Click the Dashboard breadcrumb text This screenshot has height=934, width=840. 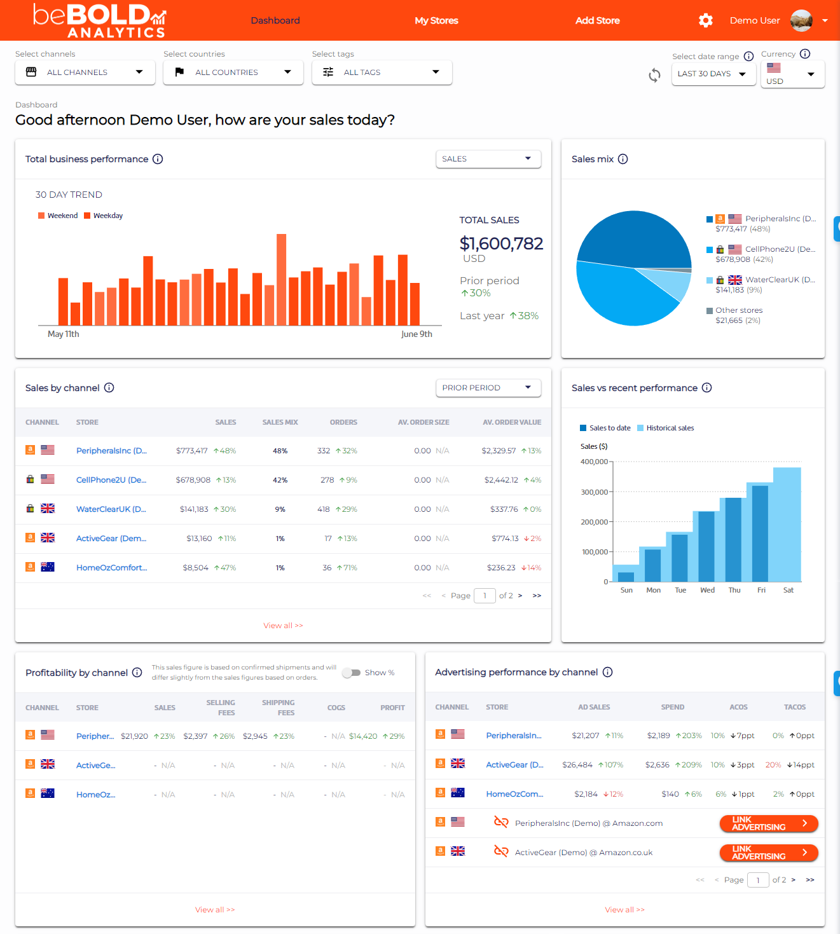pyautogui.click(x=36, y=105)
